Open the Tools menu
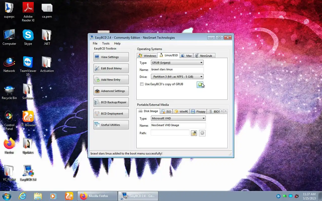Screen dimensions: 322x201 pyautogui.click(x=106, y=43)
